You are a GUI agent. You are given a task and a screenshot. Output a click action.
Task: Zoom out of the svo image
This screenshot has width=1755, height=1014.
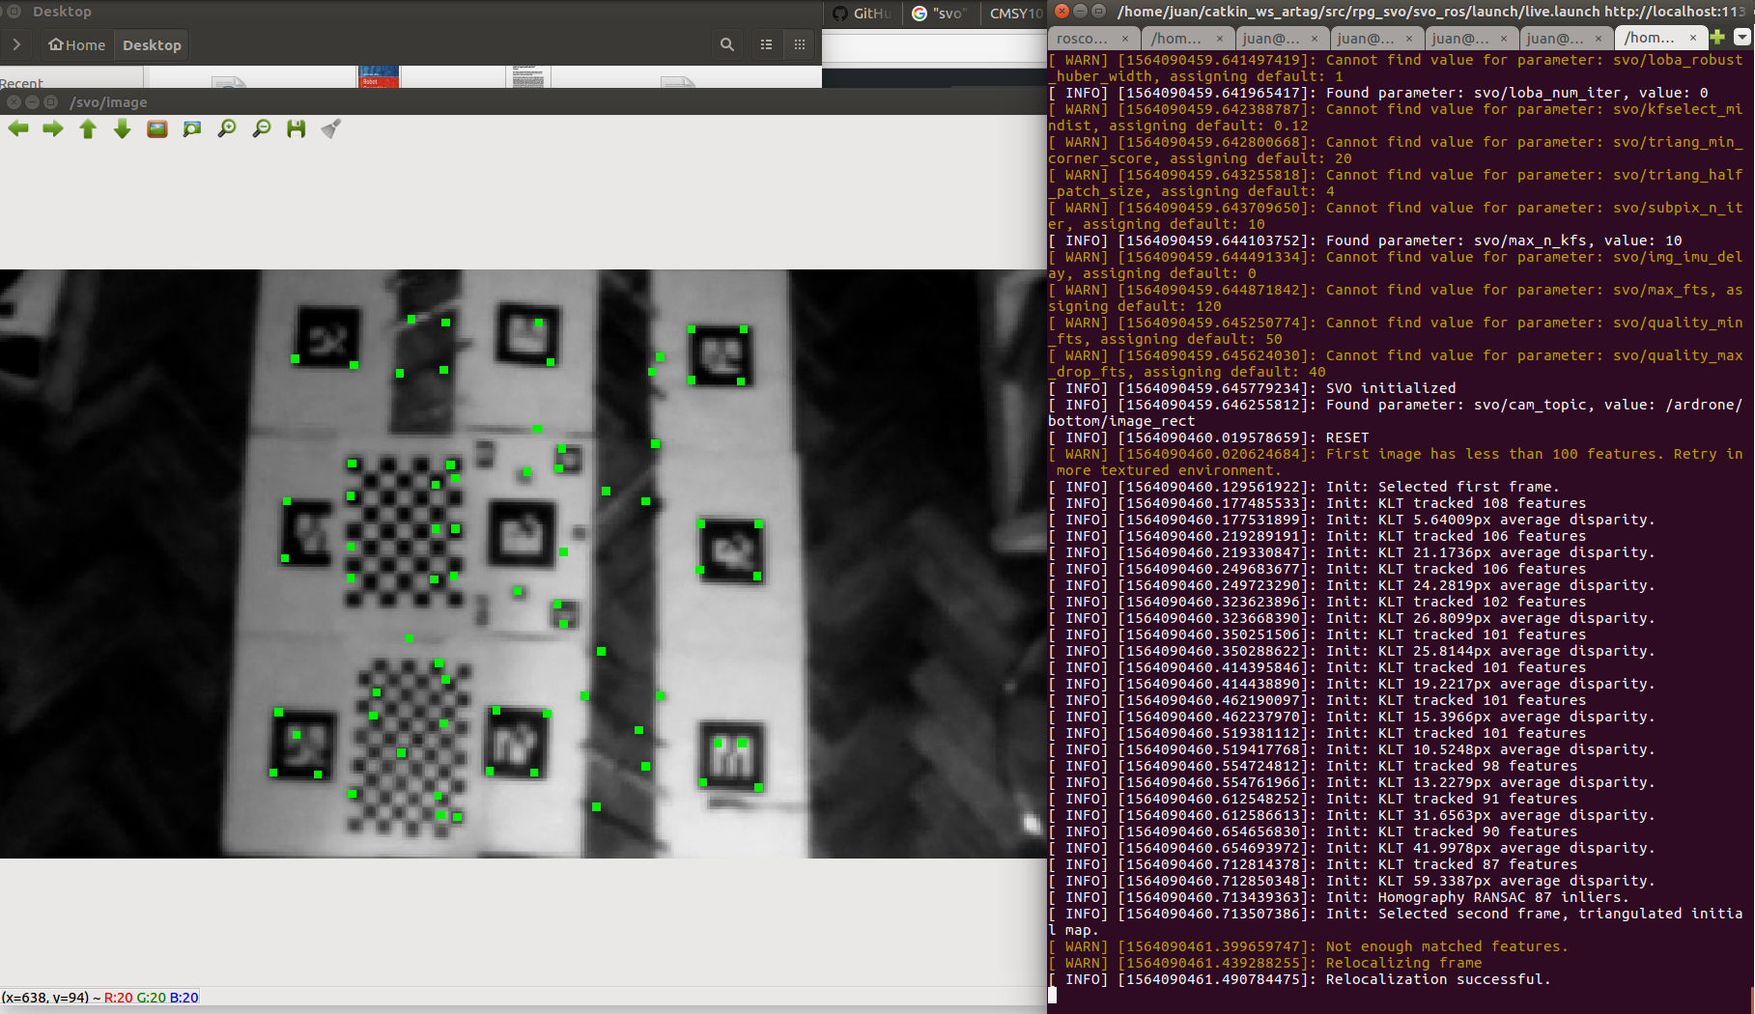pyautogui.click(x=262, y=128)
